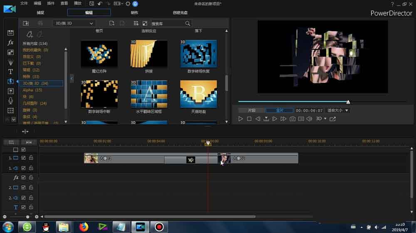Click the preview volume speaker icon
Screen dimensions: 416x233
(309, 119)
